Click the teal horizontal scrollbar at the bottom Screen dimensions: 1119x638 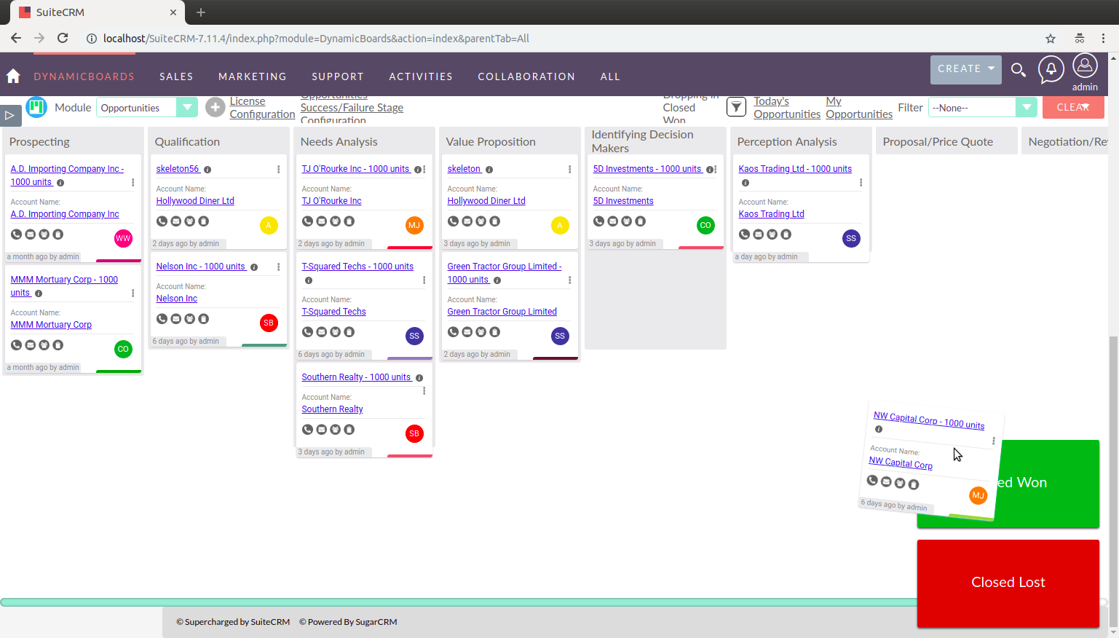click(459, 601)
